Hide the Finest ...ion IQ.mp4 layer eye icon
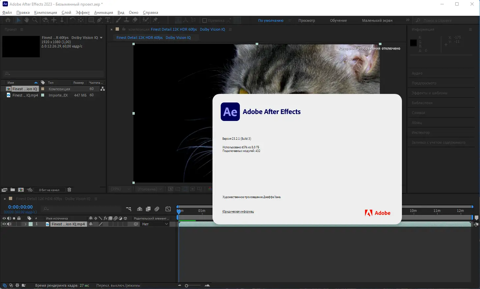Viewport: 480px width, 289px height. click(4, 224)
